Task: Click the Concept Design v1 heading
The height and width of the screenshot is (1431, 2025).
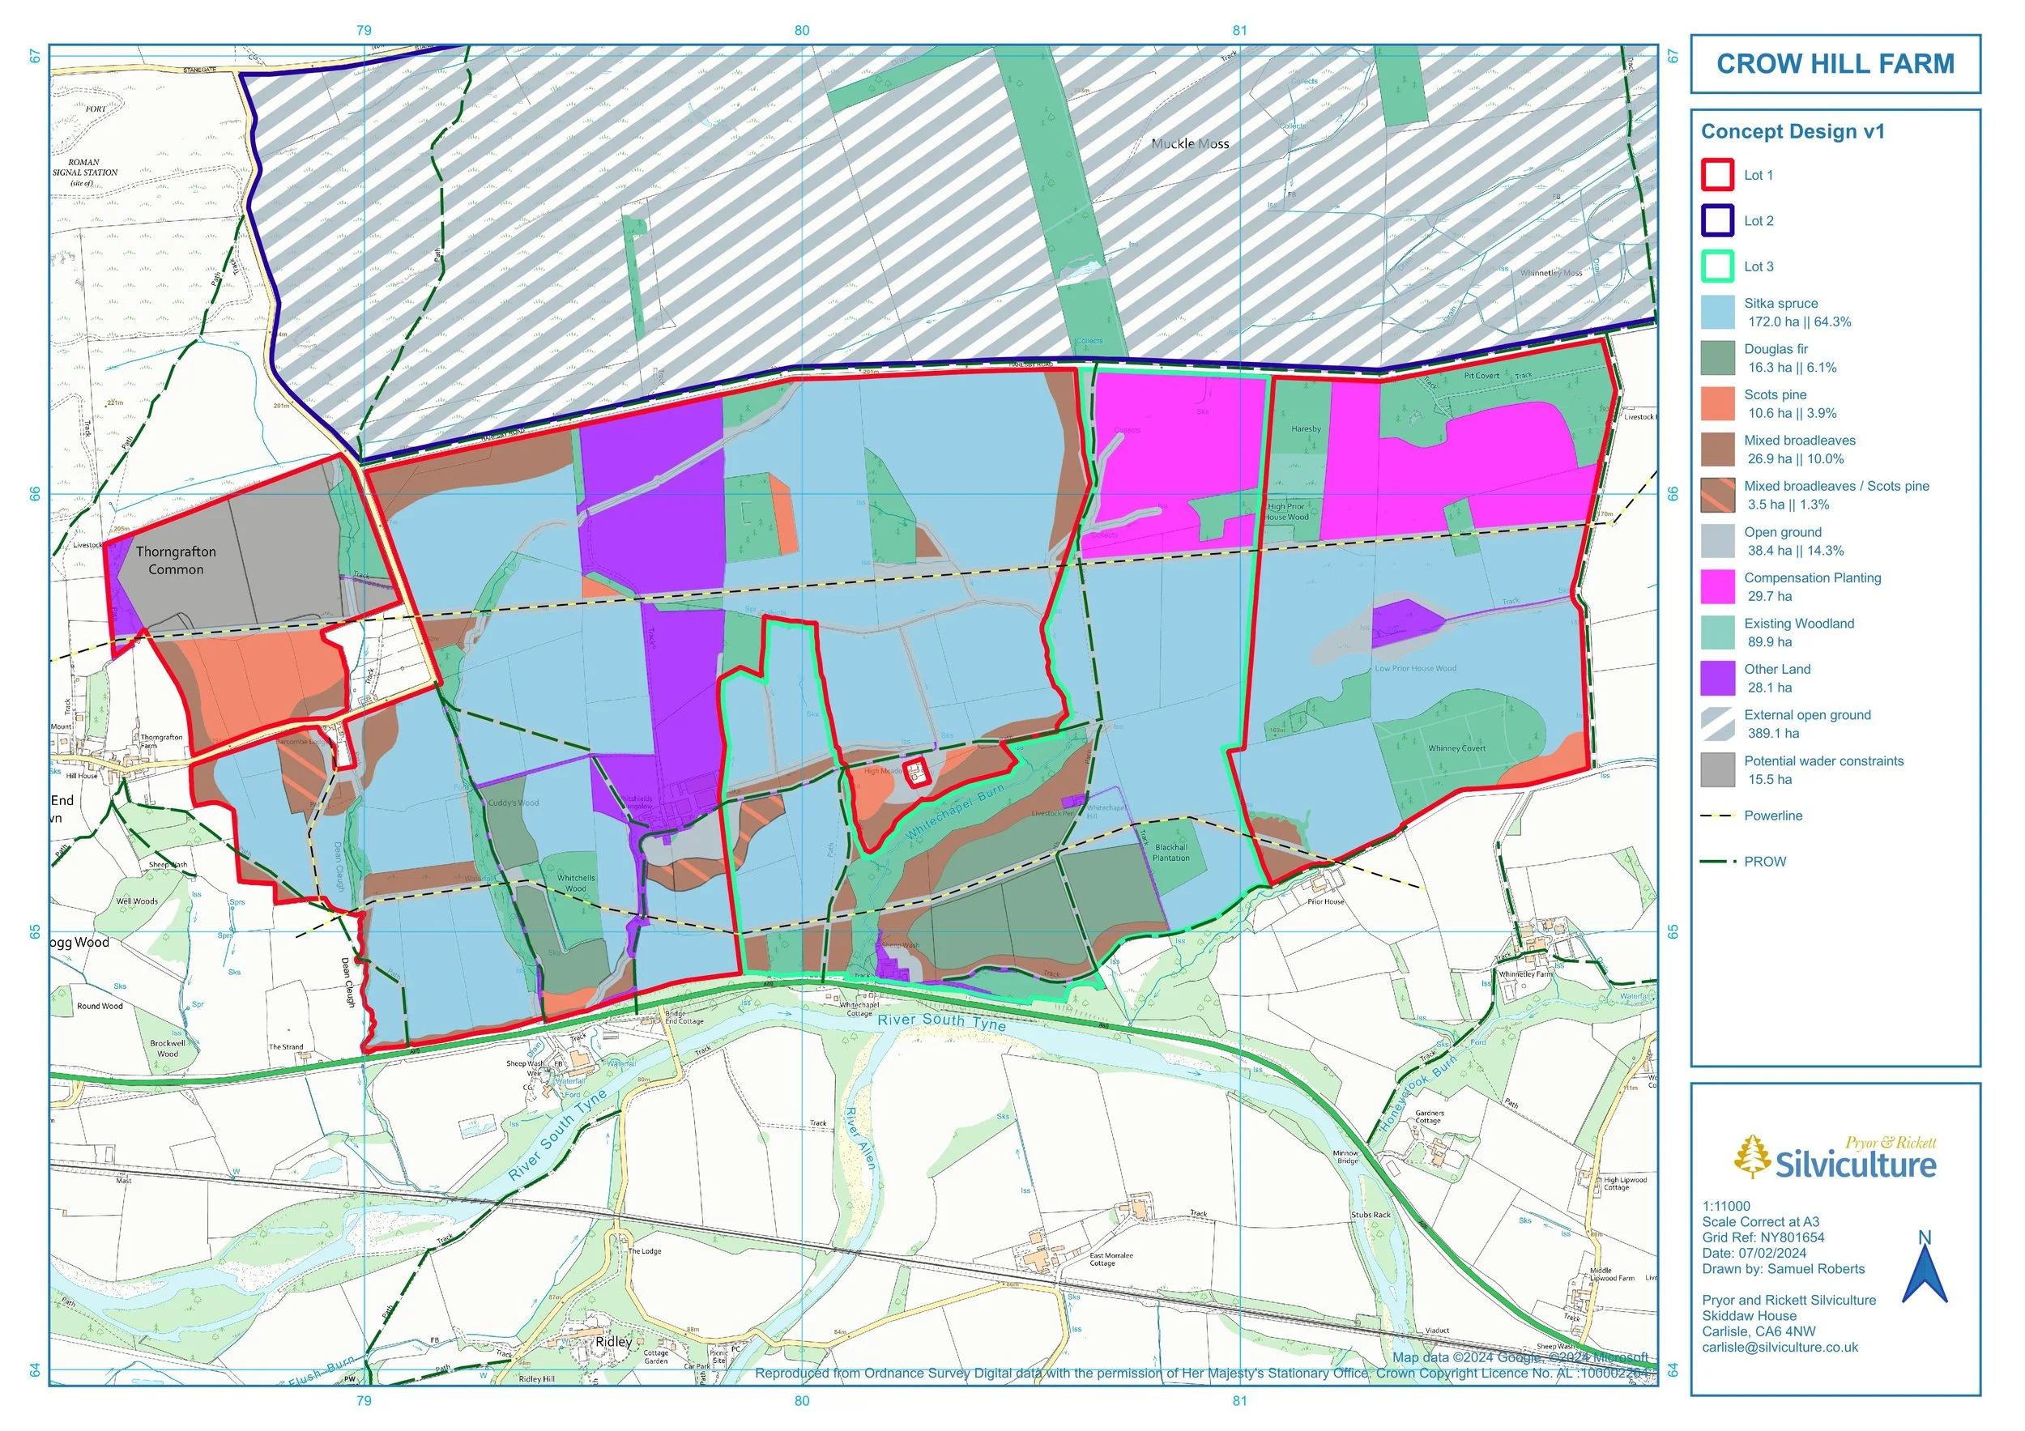Action: click(1793, 131)
